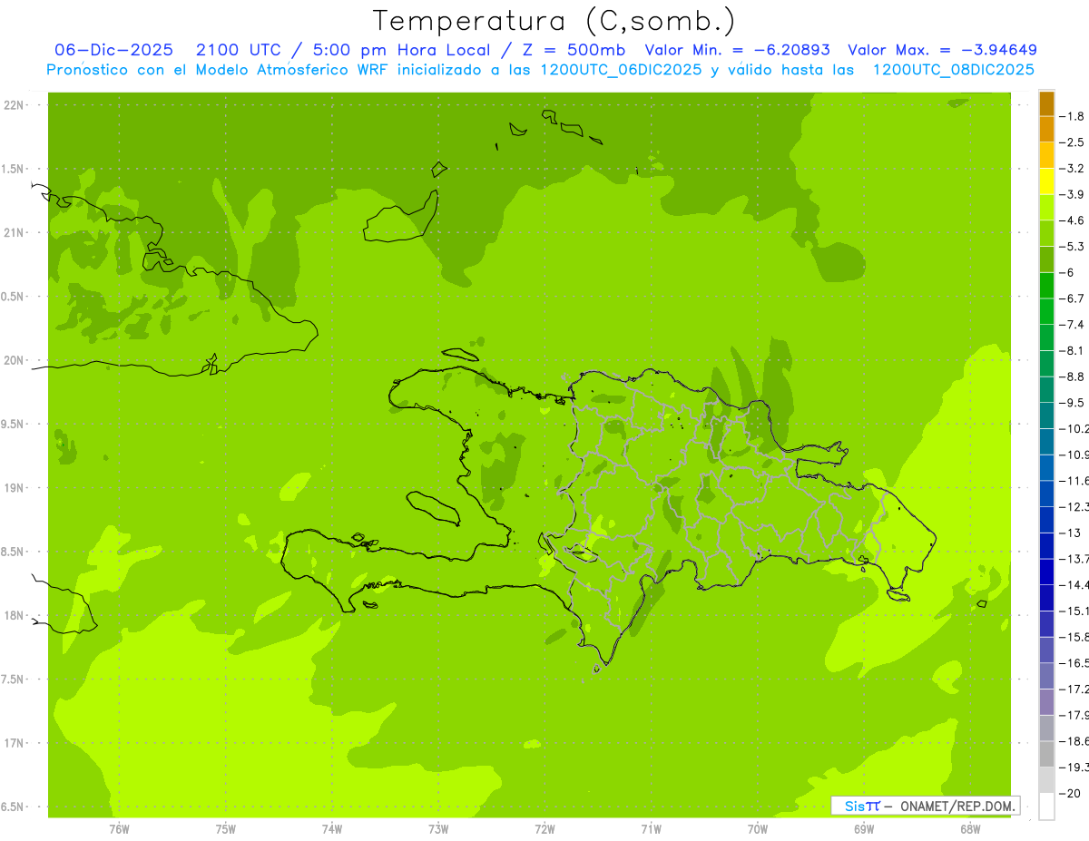Click the '72W' longitude label
The width and height of the screenshot is (1089, 841).
(x=545, y=829)
